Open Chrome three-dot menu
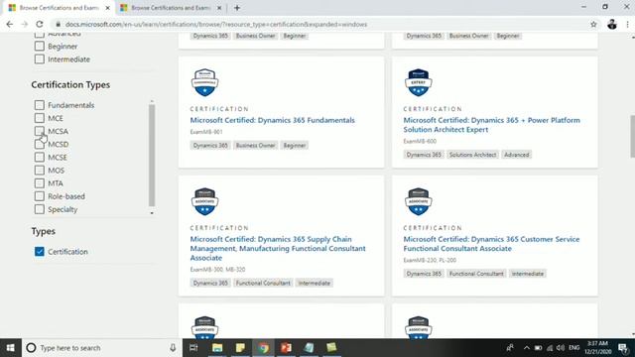This screenshot has height=357, width=635. 627,24
